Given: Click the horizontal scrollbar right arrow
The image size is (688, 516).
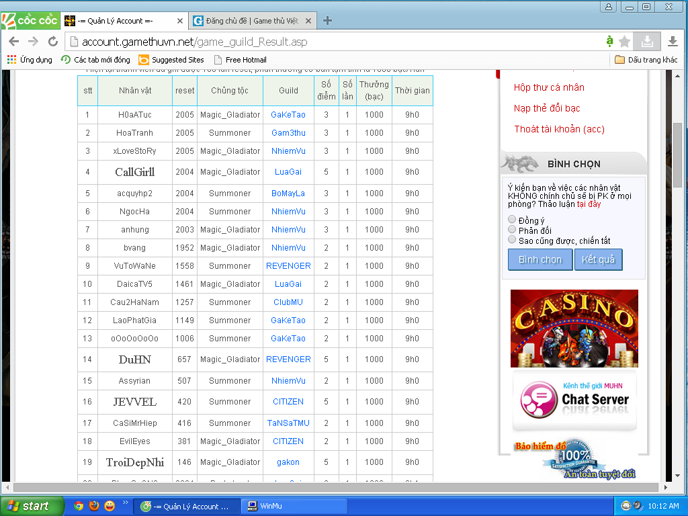Looking at the screenshot, I should click(666, 487).
